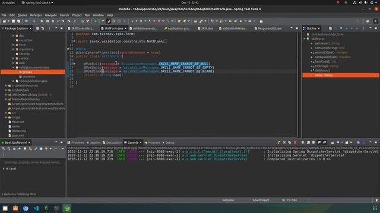Screen dimensions: 380x213
Task: Click the green Boot Dashboard toolbar icon
Action: coord(95,21)
